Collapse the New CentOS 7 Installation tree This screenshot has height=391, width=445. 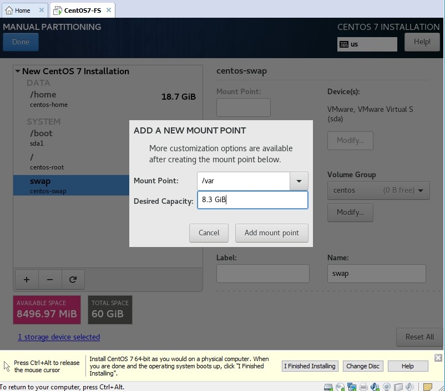pyautogui.click(x=18, y=71)
